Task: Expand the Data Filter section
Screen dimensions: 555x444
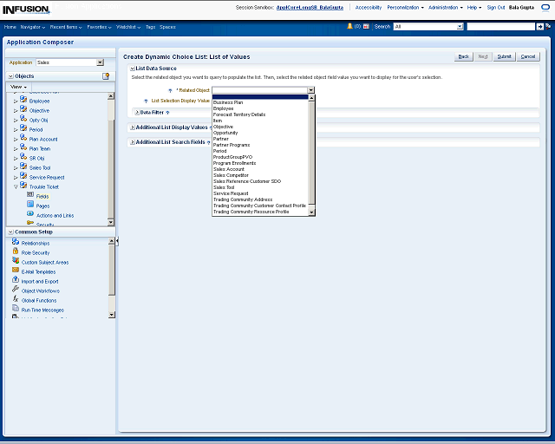Action: tap(137, 112)
